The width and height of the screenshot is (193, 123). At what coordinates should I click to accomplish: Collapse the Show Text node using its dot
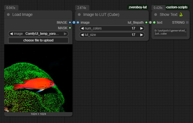pyautogui.click(x=156, y=14)
